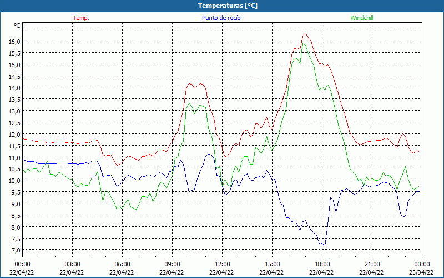Click the 8,5 y-axis value
The height and width of the screenshot is (278, 444).
(x=16, y=215)
